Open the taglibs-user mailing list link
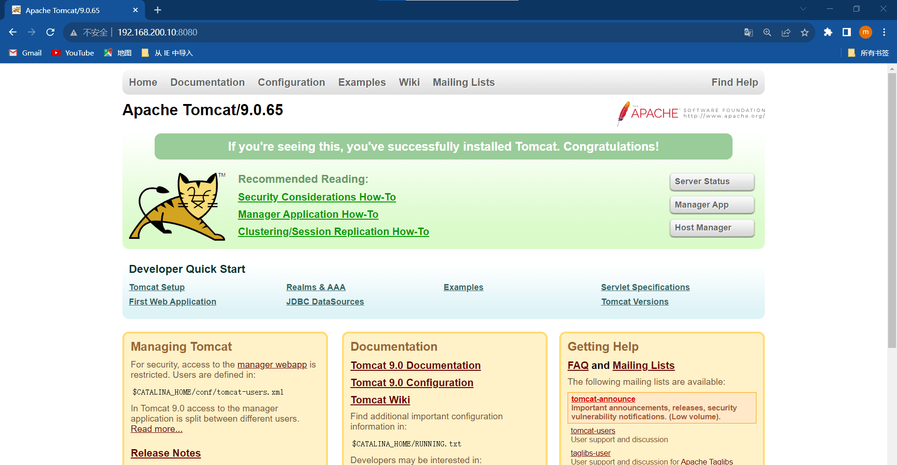897x465 pixels. 591,453
